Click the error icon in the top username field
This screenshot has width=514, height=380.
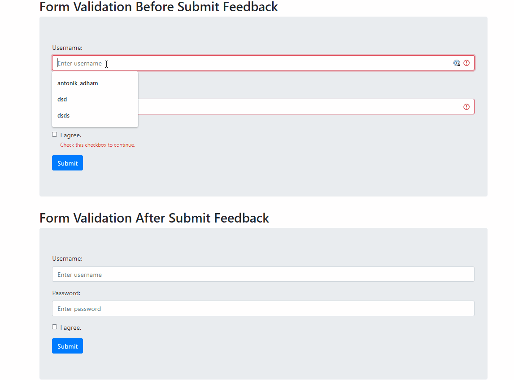pyautogui.click(x=466, y=63)
